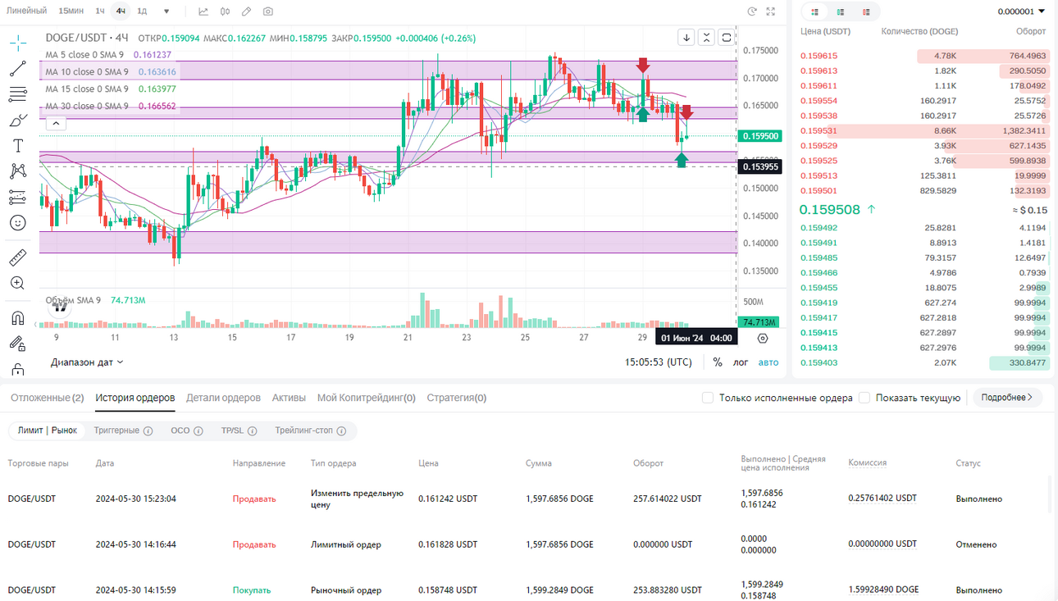The height and width of the screenshot is (601, 1058).
Task: Show only buy orders in order book
Action: coord(840,11)
